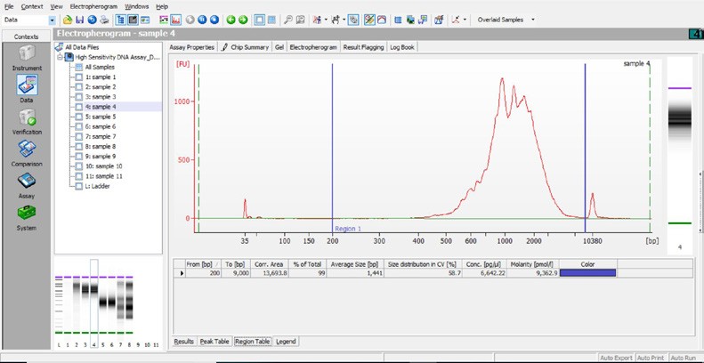Open the Comparison context
Image resolution: width=704 pixels, height=363 pixels.
[x=26, y=151]
